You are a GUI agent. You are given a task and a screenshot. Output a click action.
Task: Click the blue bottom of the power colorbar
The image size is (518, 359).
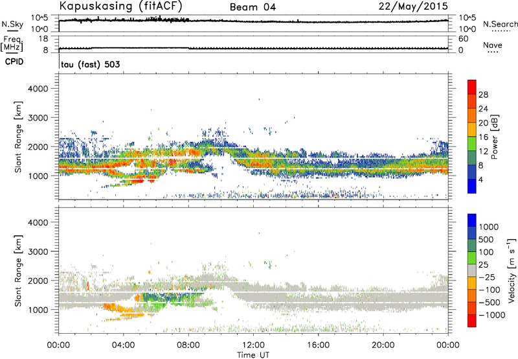472,187
